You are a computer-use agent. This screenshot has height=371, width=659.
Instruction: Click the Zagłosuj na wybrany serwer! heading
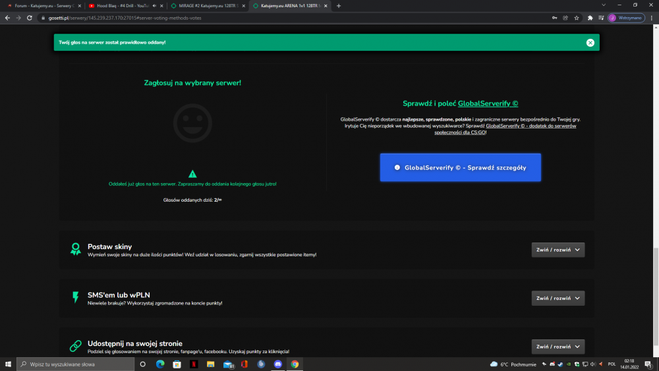(192, 83)
